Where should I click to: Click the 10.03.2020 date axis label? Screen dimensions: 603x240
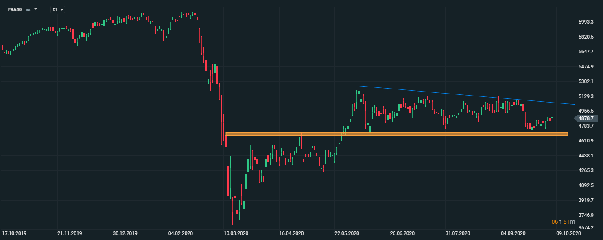click(x=236, y=233)
